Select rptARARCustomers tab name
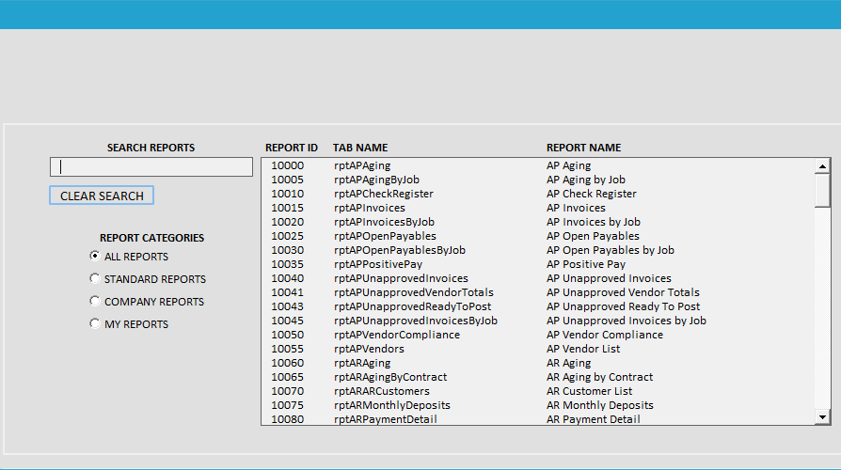Viewport: 841px width, 470px height. click(x=381, y=391)
